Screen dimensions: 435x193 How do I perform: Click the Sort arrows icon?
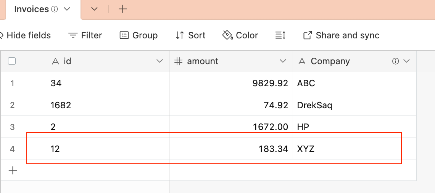[180, 35]
